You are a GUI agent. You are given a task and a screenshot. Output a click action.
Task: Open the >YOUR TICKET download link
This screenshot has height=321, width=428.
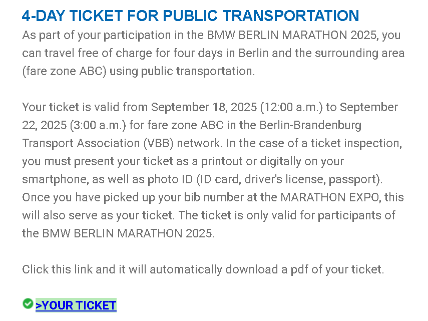[76, 305]
